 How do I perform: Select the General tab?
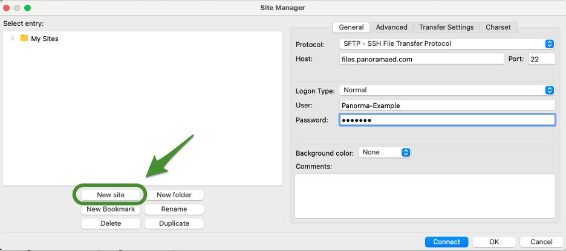(351, 27)
